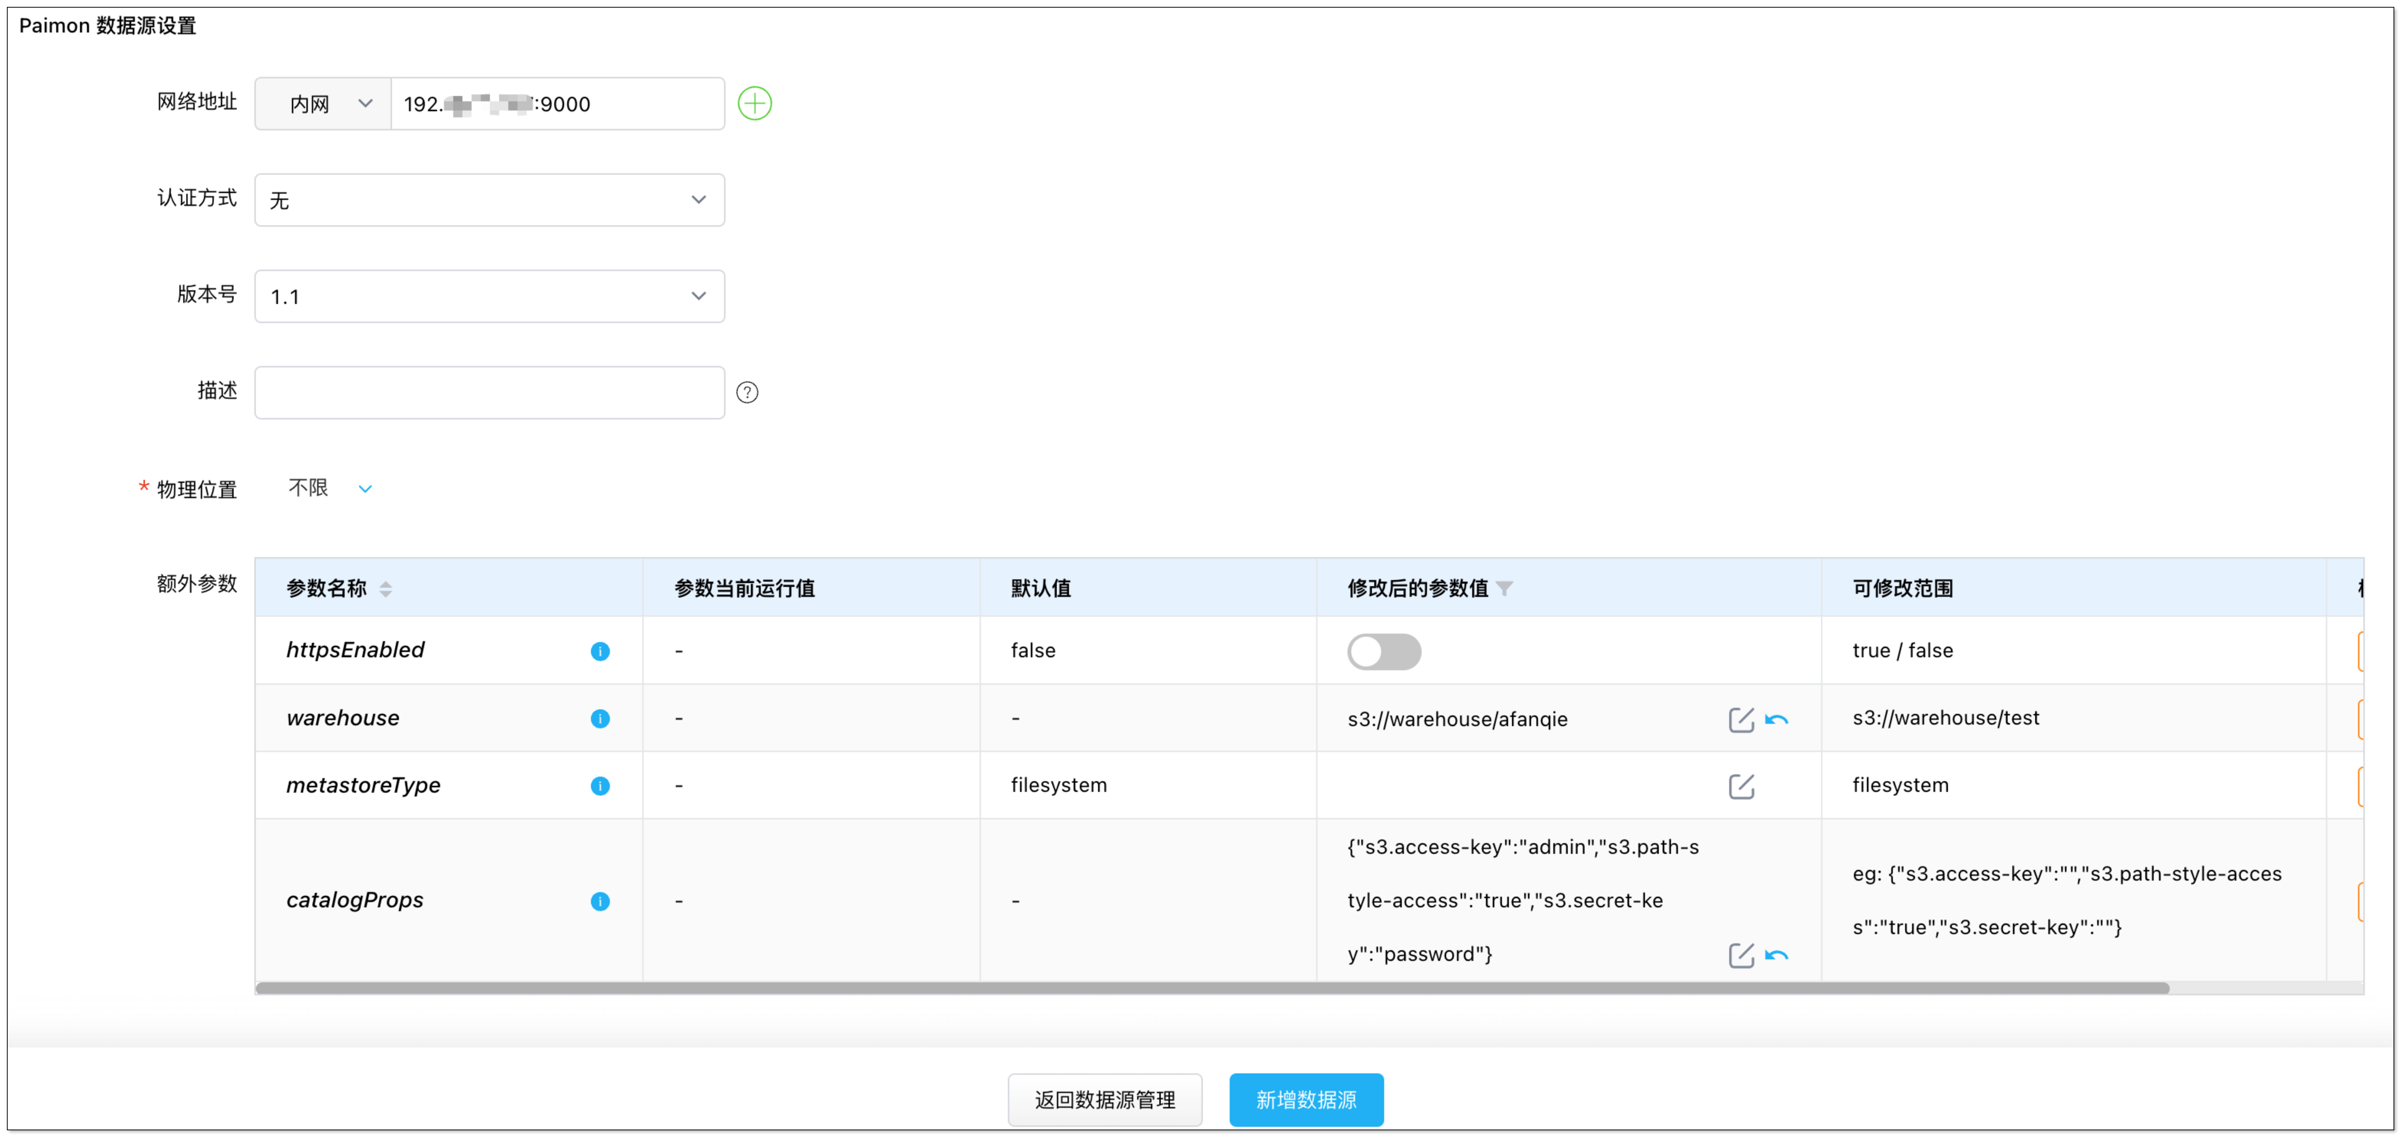
Task: Edit the warehouse parameter value
Action: pyautogui.click(x=1741, y=720)
